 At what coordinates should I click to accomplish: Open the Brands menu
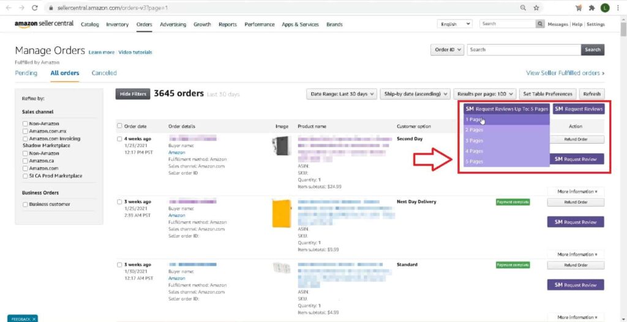[334, 24]
